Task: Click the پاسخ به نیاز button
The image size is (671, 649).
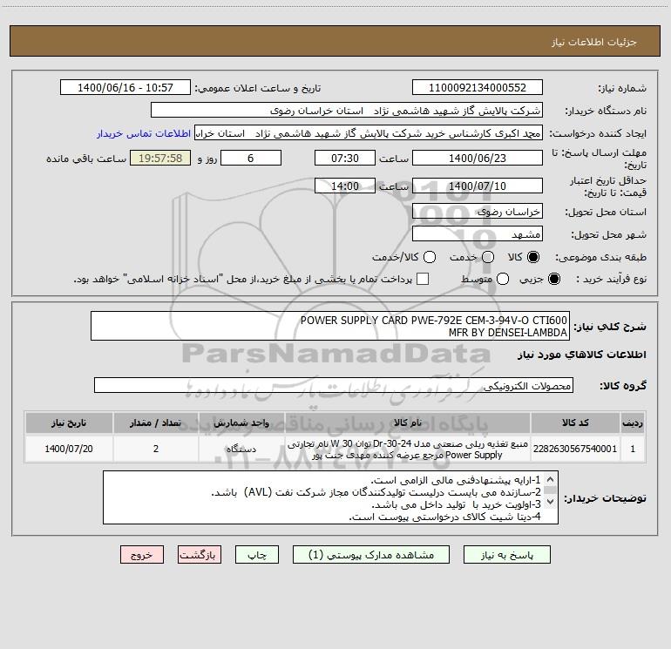Action: point(506,555)
